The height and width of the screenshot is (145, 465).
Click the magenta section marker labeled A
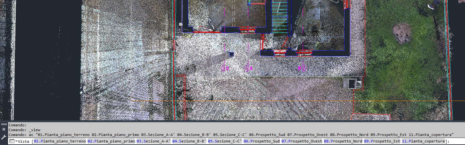coord(249,68)
